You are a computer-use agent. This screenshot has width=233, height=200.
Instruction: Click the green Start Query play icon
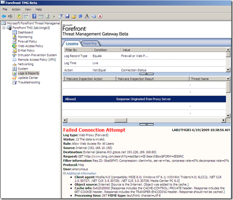54,16
